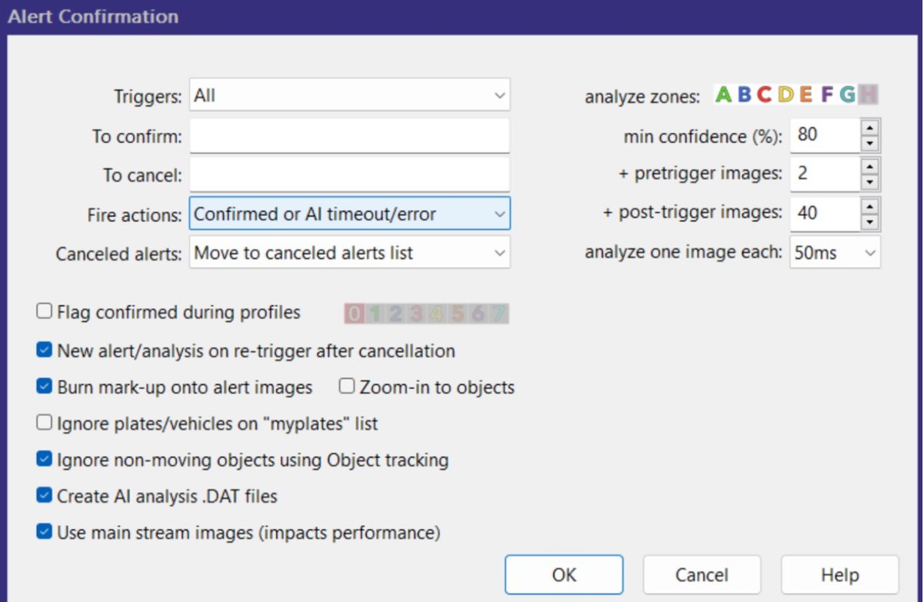The height and width of the screenshot is (602, 923).
Task: Toggle analyze zone B letter
Action: click(x=744, y=95)
